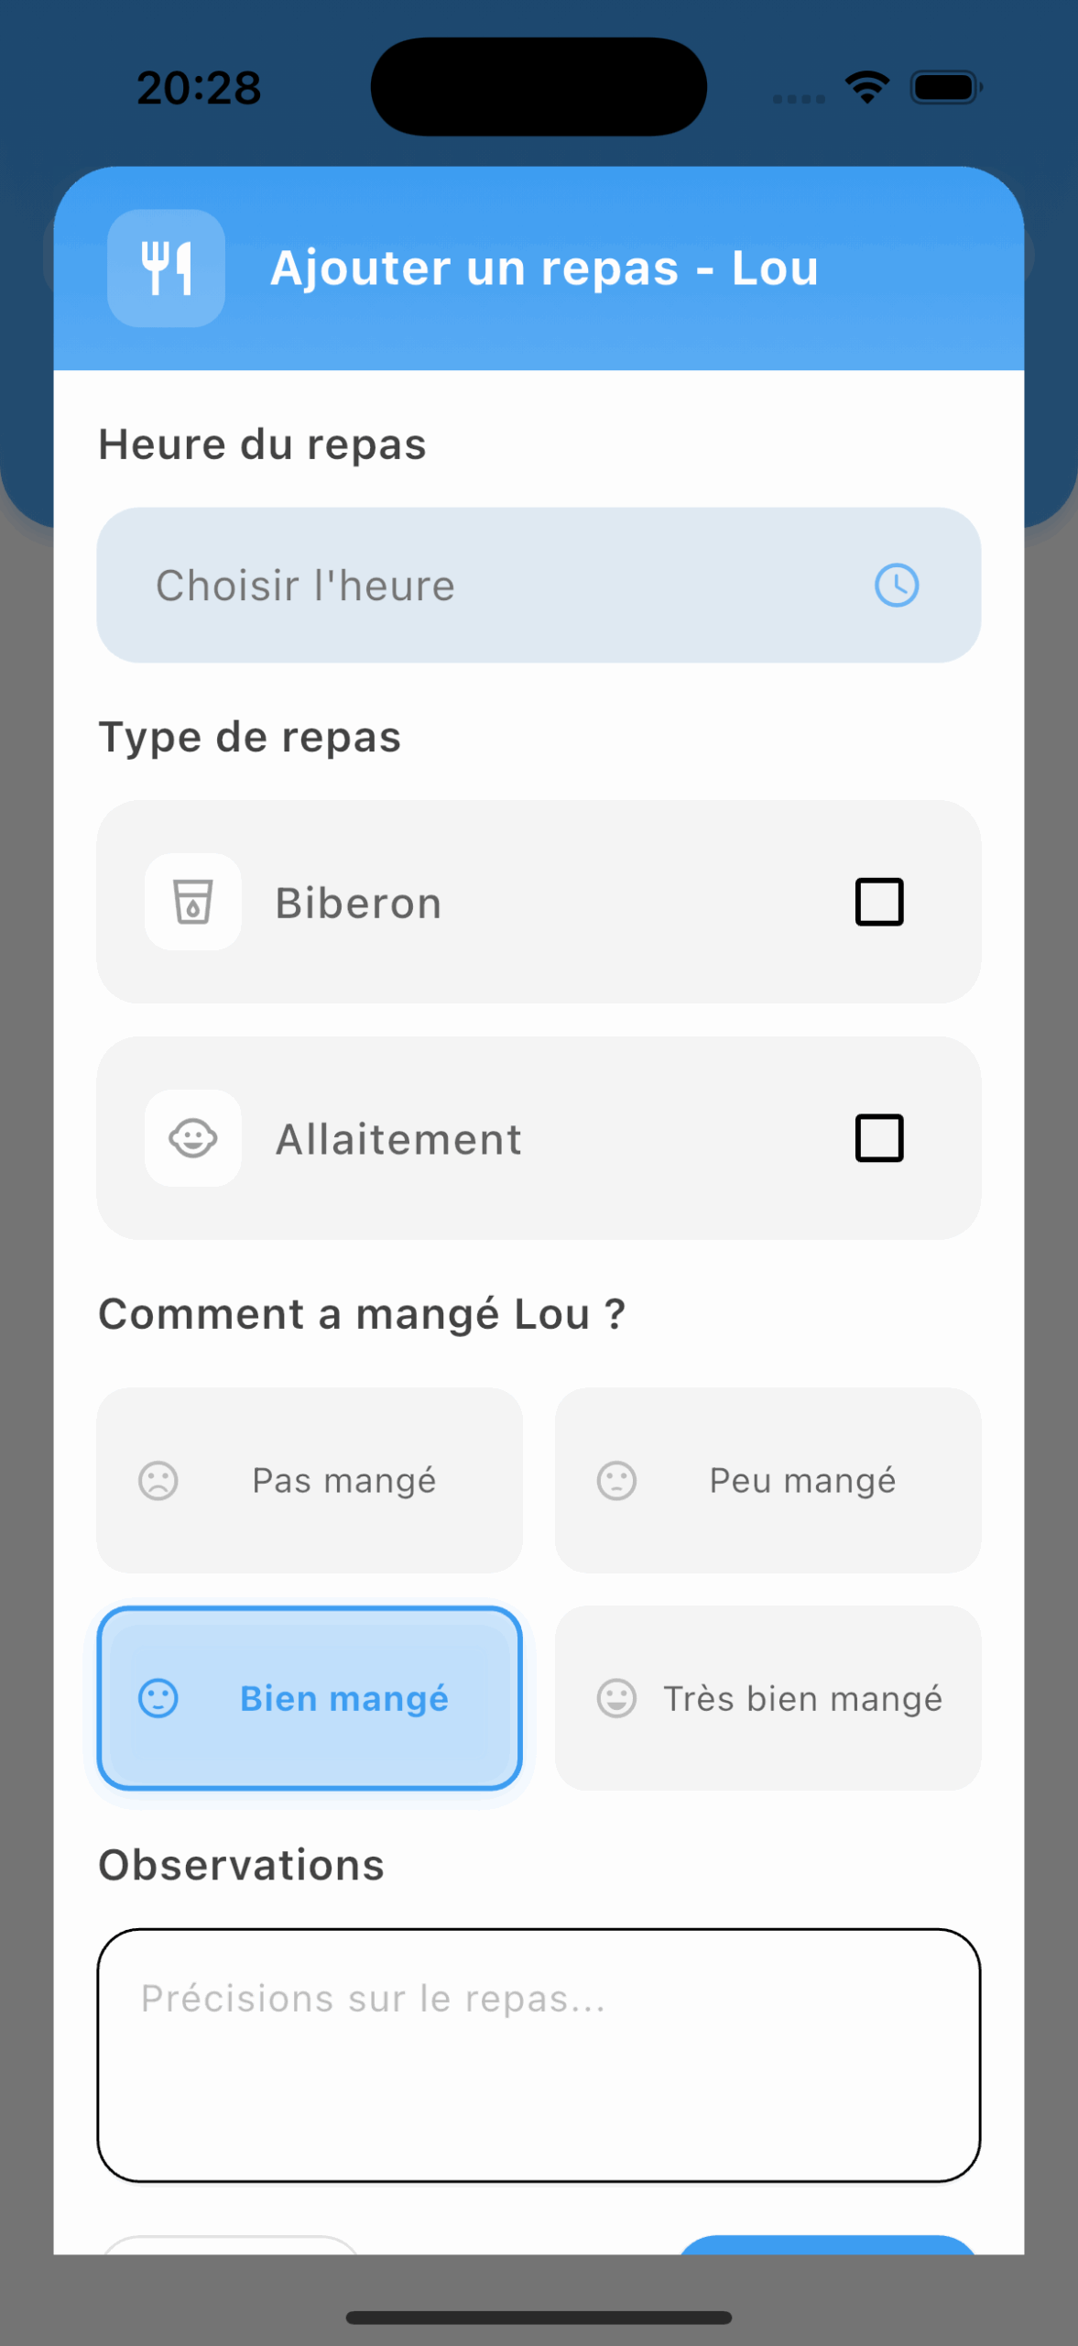This screenshot has height=2346, width=1078.
Task: Tap the Biberon bottle icon
Action: 193,902
